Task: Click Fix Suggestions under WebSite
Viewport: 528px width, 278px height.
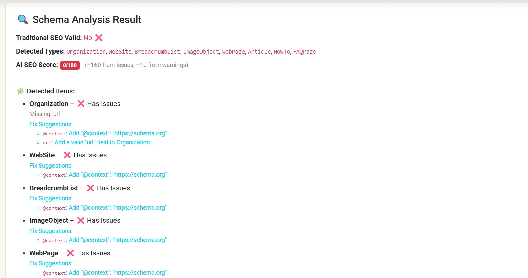Action: (51, 166)
